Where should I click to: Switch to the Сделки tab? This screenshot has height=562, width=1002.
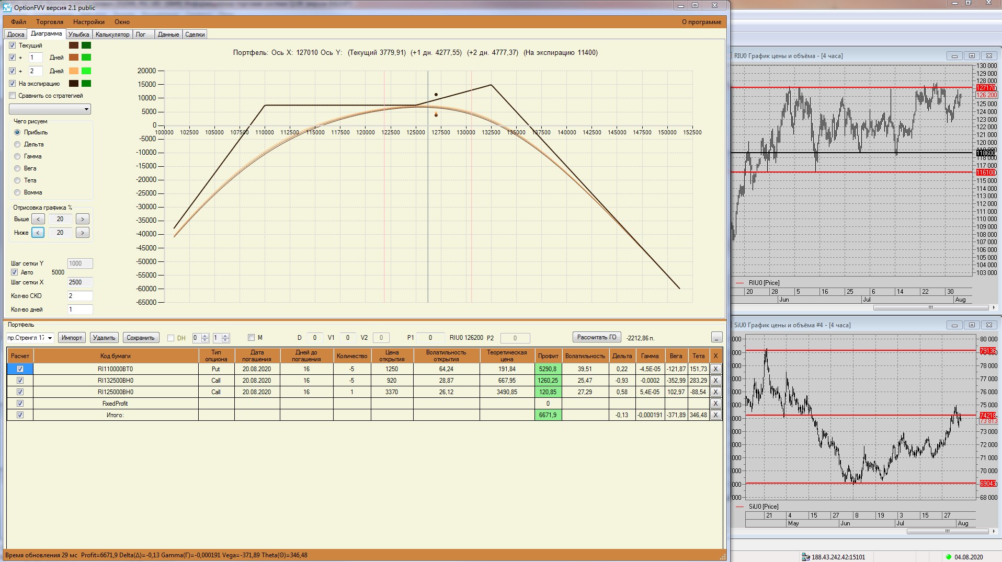[195, 35]
